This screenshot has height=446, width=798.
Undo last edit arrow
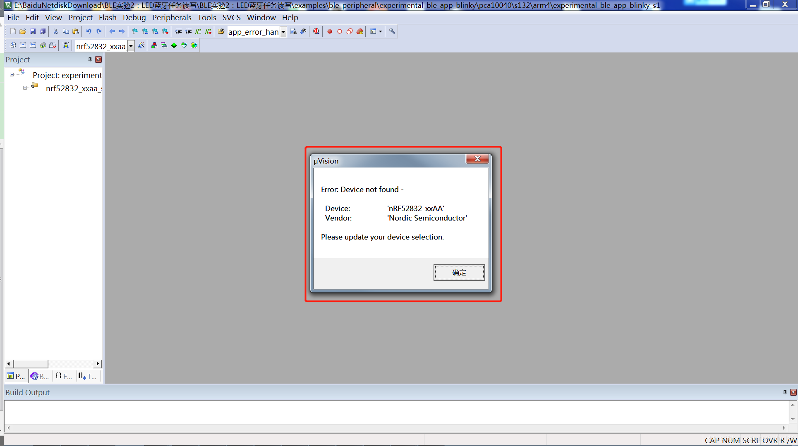(89, 31)
